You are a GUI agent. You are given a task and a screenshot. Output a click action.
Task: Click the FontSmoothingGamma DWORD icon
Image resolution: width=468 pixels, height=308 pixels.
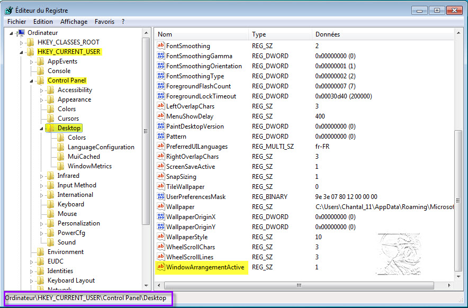pyautogui.click(x=161, y=56)
